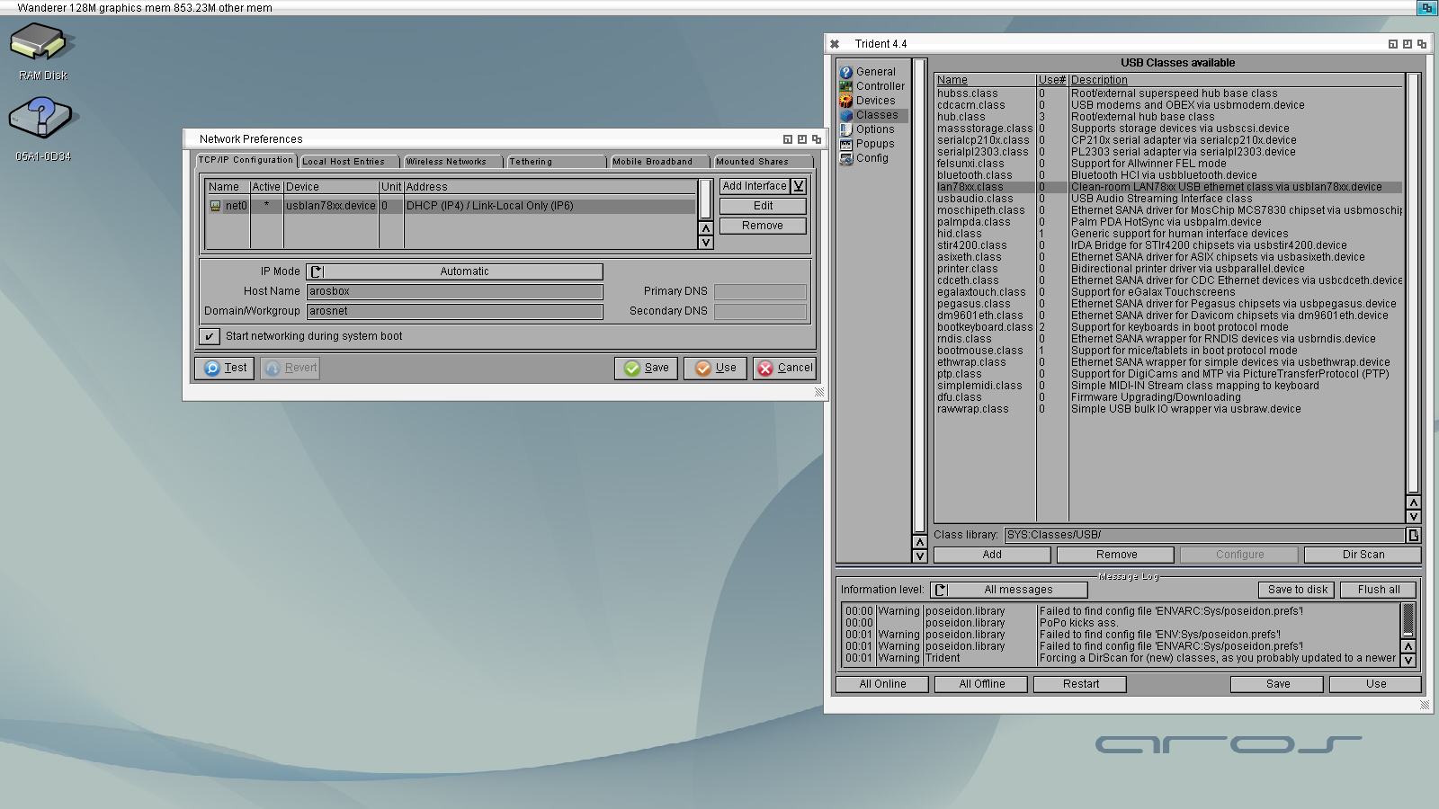Select the massstorage.class row
This screenshot has width=1439, height=809.
pos(1168,129)
